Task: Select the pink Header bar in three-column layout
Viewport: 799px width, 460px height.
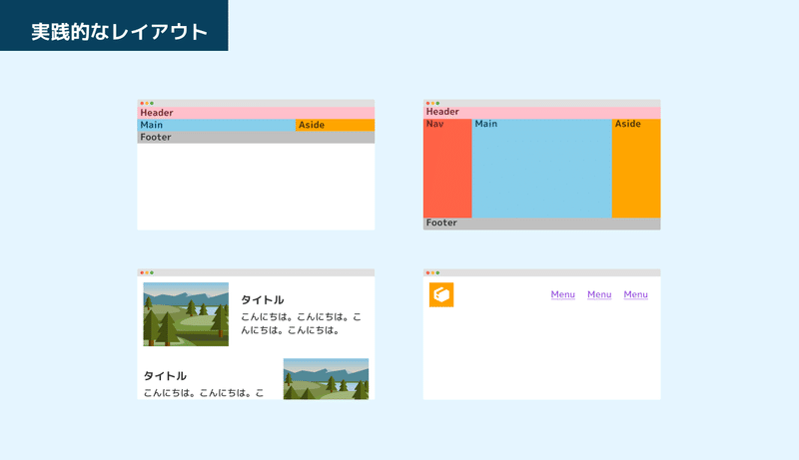Action: coord(541,113)
